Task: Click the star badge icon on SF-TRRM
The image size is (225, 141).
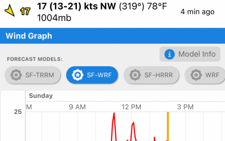Action: [x=16, y=75]
